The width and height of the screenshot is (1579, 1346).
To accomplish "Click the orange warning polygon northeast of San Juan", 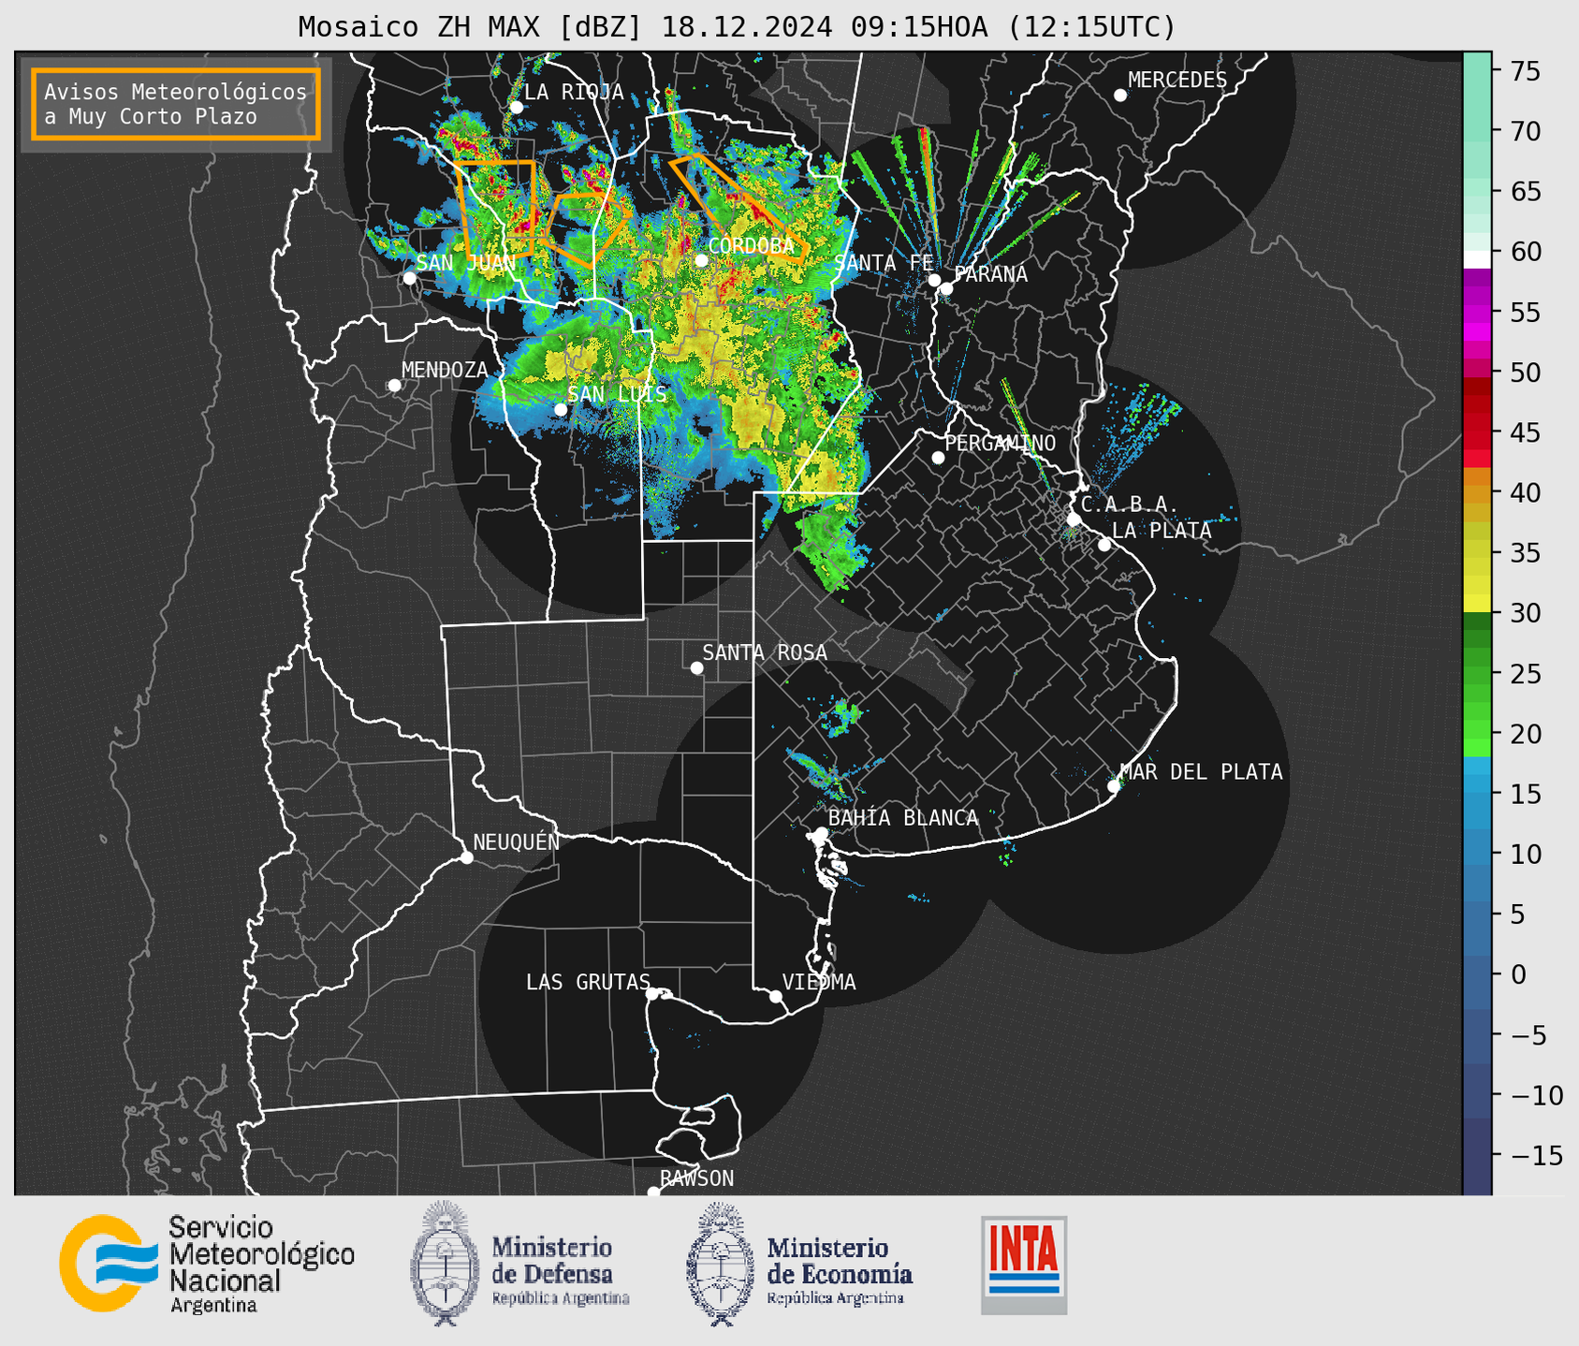I will (496, 209).
